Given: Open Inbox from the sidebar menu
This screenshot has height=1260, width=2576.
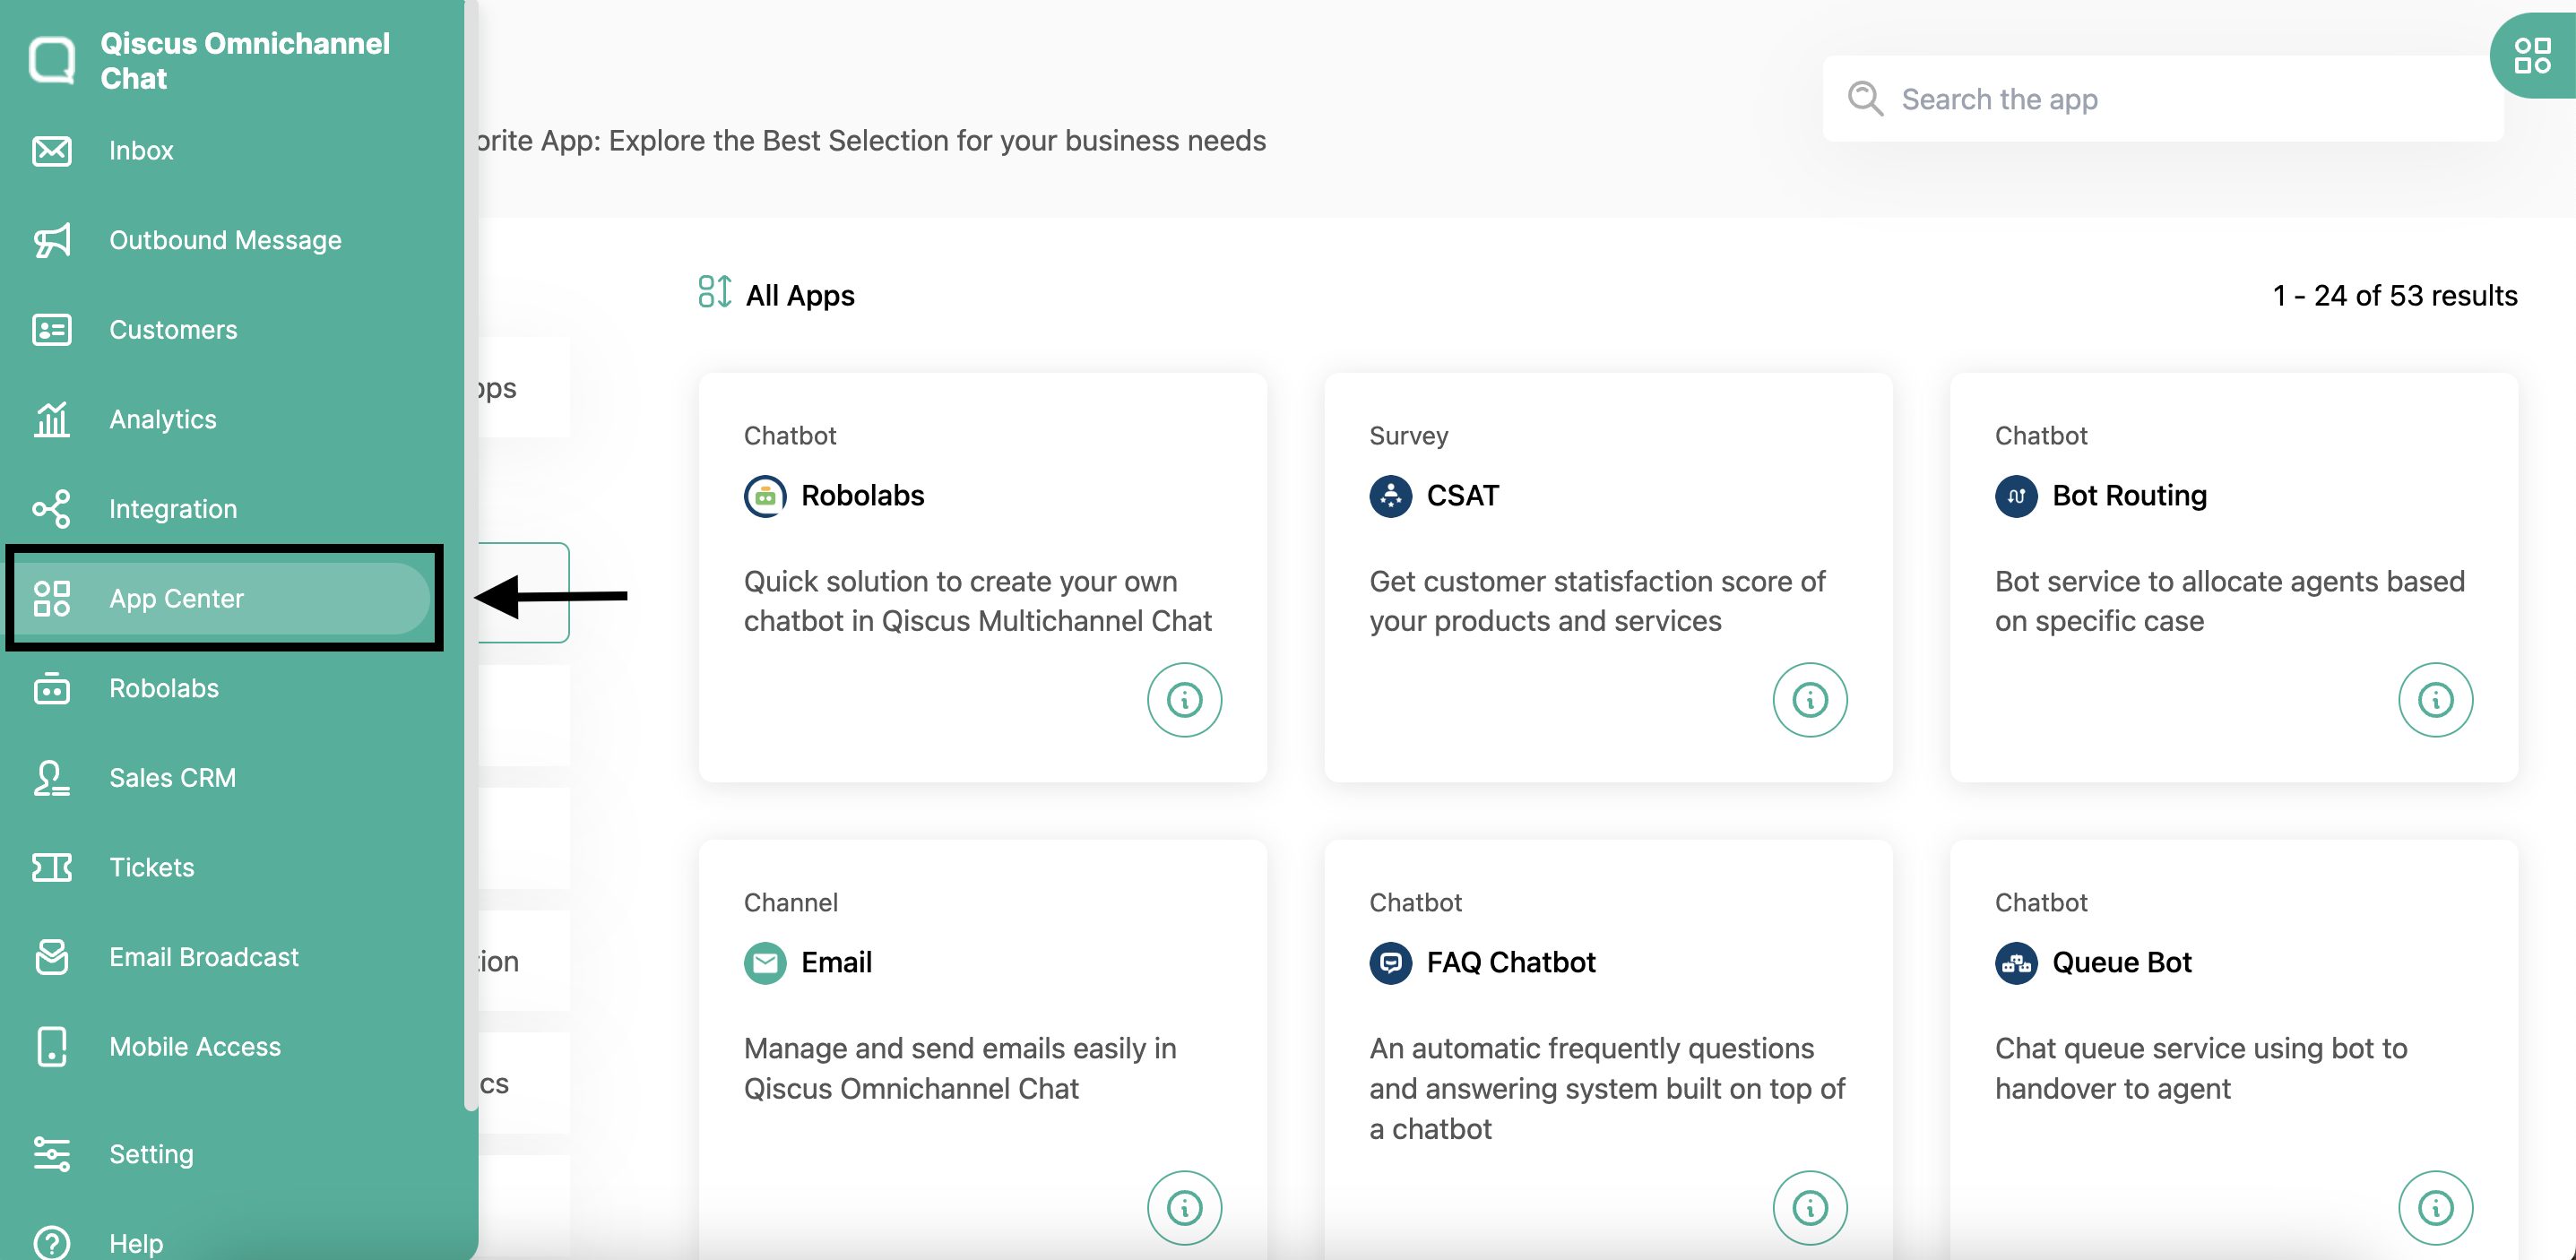Looking at the screenshot, I should click(141, 151).
